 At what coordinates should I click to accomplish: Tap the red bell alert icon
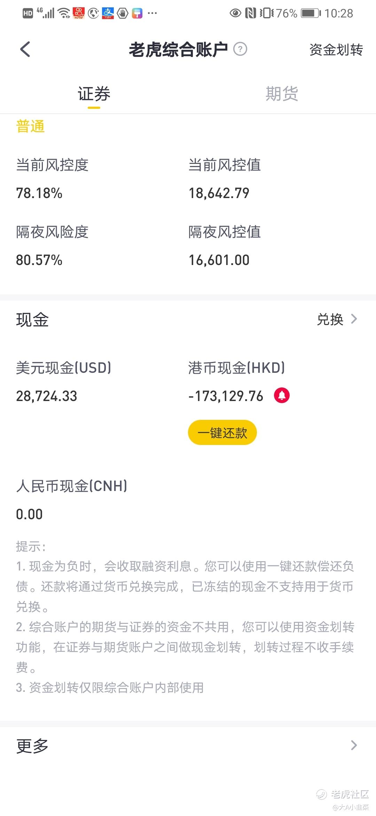[x=282, y=395]
